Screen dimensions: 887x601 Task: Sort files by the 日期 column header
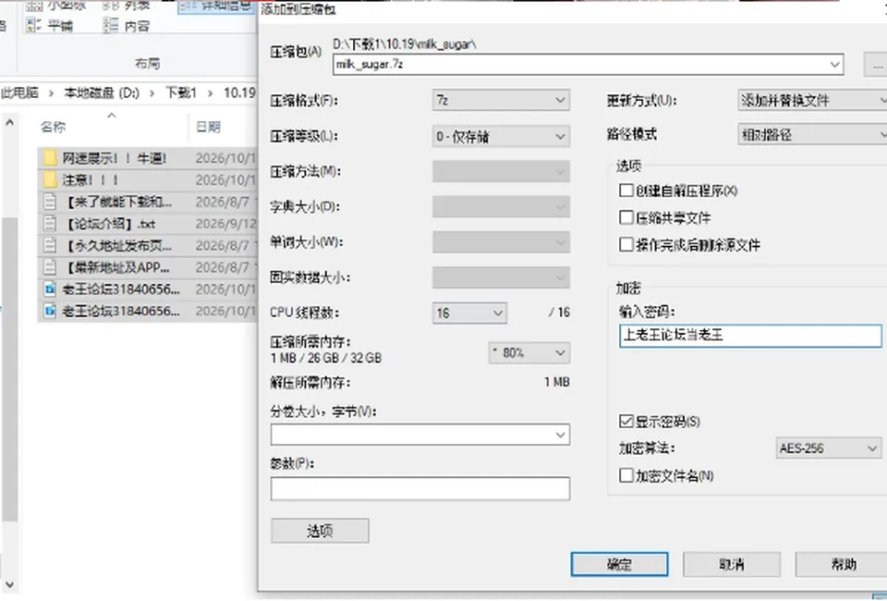pyautogui.click(x=208, y=127)
